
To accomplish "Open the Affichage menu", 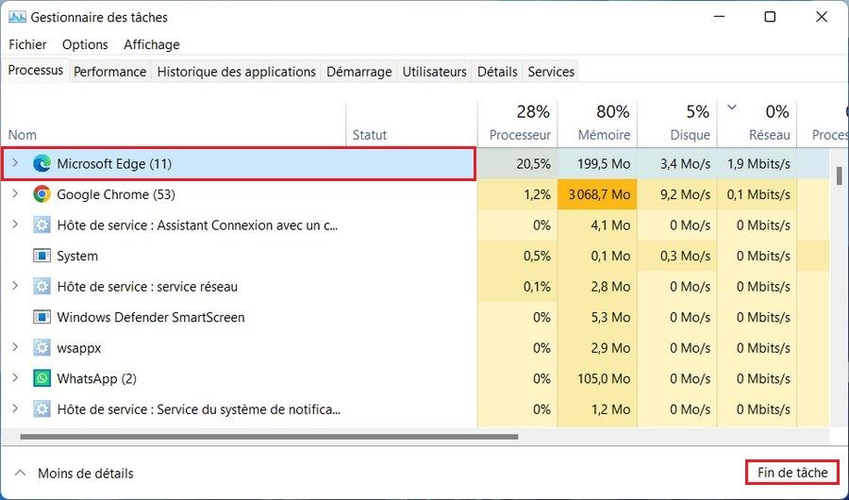I will coord(151,44).
